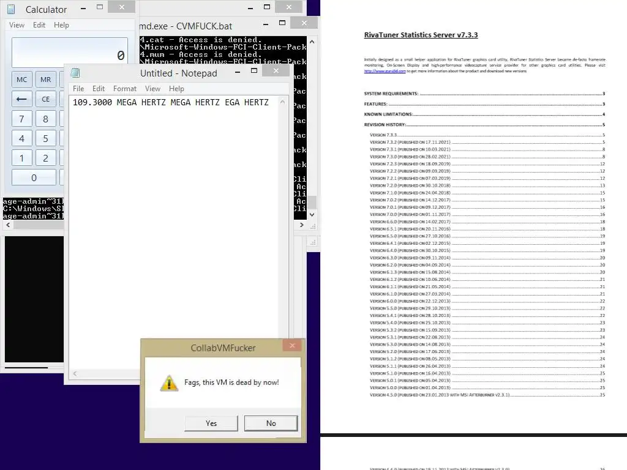Click No in CollabVMFucker dialog
This screenshot has width=627, height=470.
[271, 423]
